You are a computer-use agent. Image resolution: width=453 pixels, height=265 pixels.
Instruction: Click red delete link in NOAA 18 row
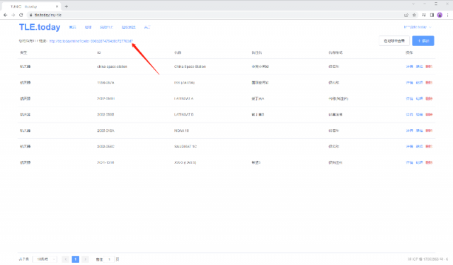[429, 130]
